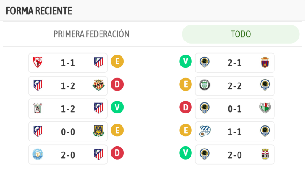Open the 2-1 match score
This screenshot has width=305, height=171.
click(x=234, y=63)
